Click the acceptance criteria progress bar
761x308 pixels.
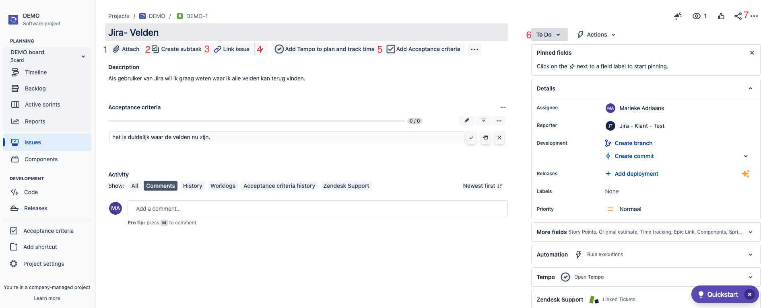tap(256, 121)
